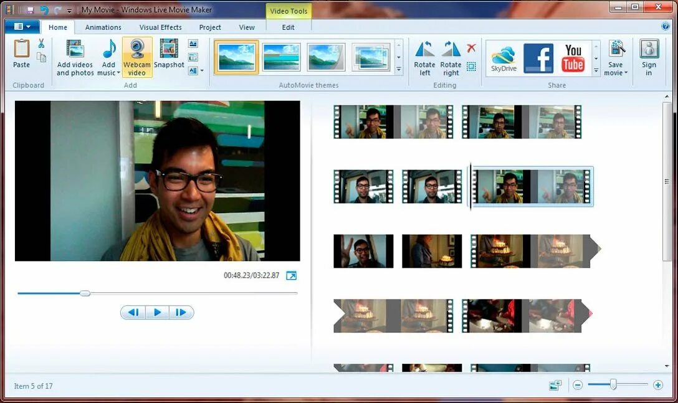Open the Video Tools Edit tab
This screenshot has height=403, width=678.
[x=288, y=27]
